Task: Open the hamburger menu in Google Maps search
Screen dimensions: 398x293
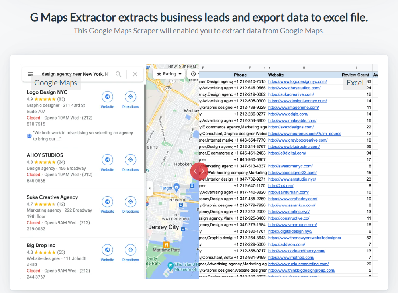Action: [x=31, y=74]
